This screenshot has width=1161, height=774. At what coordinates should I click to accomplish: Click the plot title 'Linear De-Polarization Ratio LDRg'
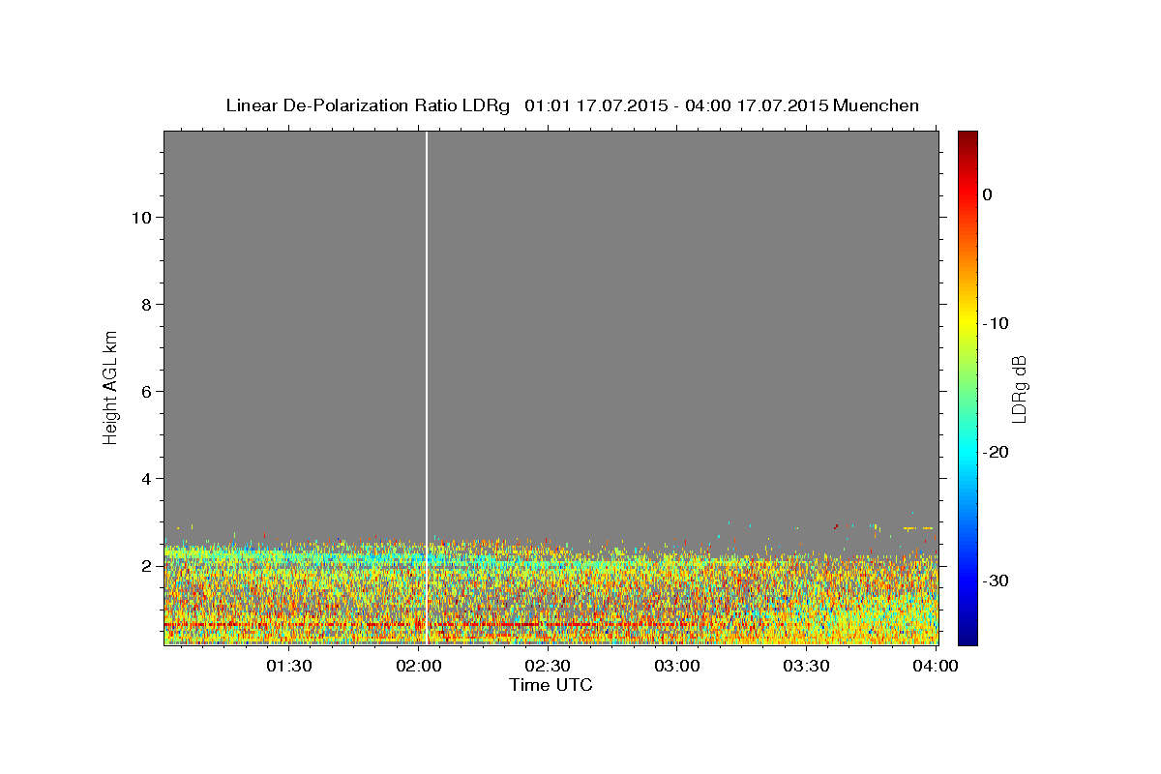[x=368, y=105]
